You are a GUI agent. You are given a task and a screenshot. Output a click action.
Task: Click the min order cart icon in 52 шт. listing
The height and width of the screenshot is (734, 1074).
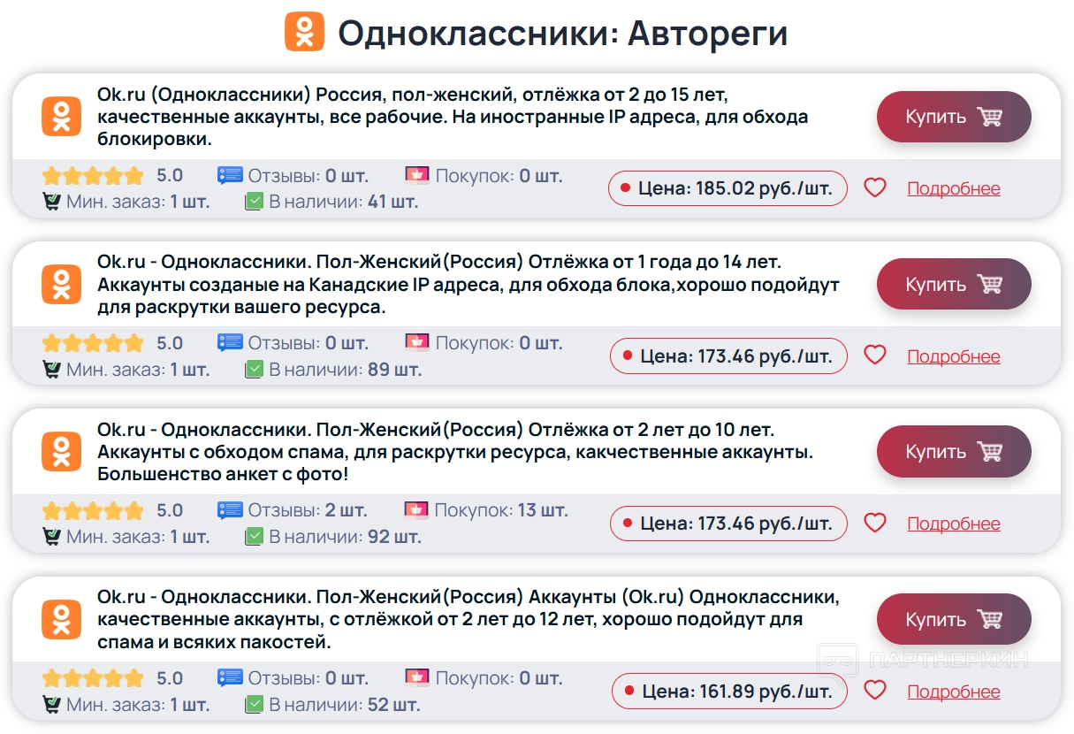coord(51,704)
